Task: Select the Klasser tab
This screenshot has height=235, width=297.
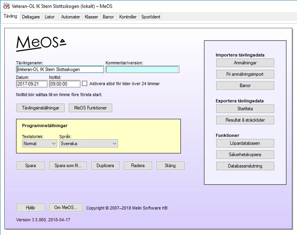Action: pos(91,17)
